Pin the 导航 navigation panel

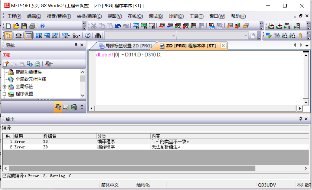(x=76, y=45)
